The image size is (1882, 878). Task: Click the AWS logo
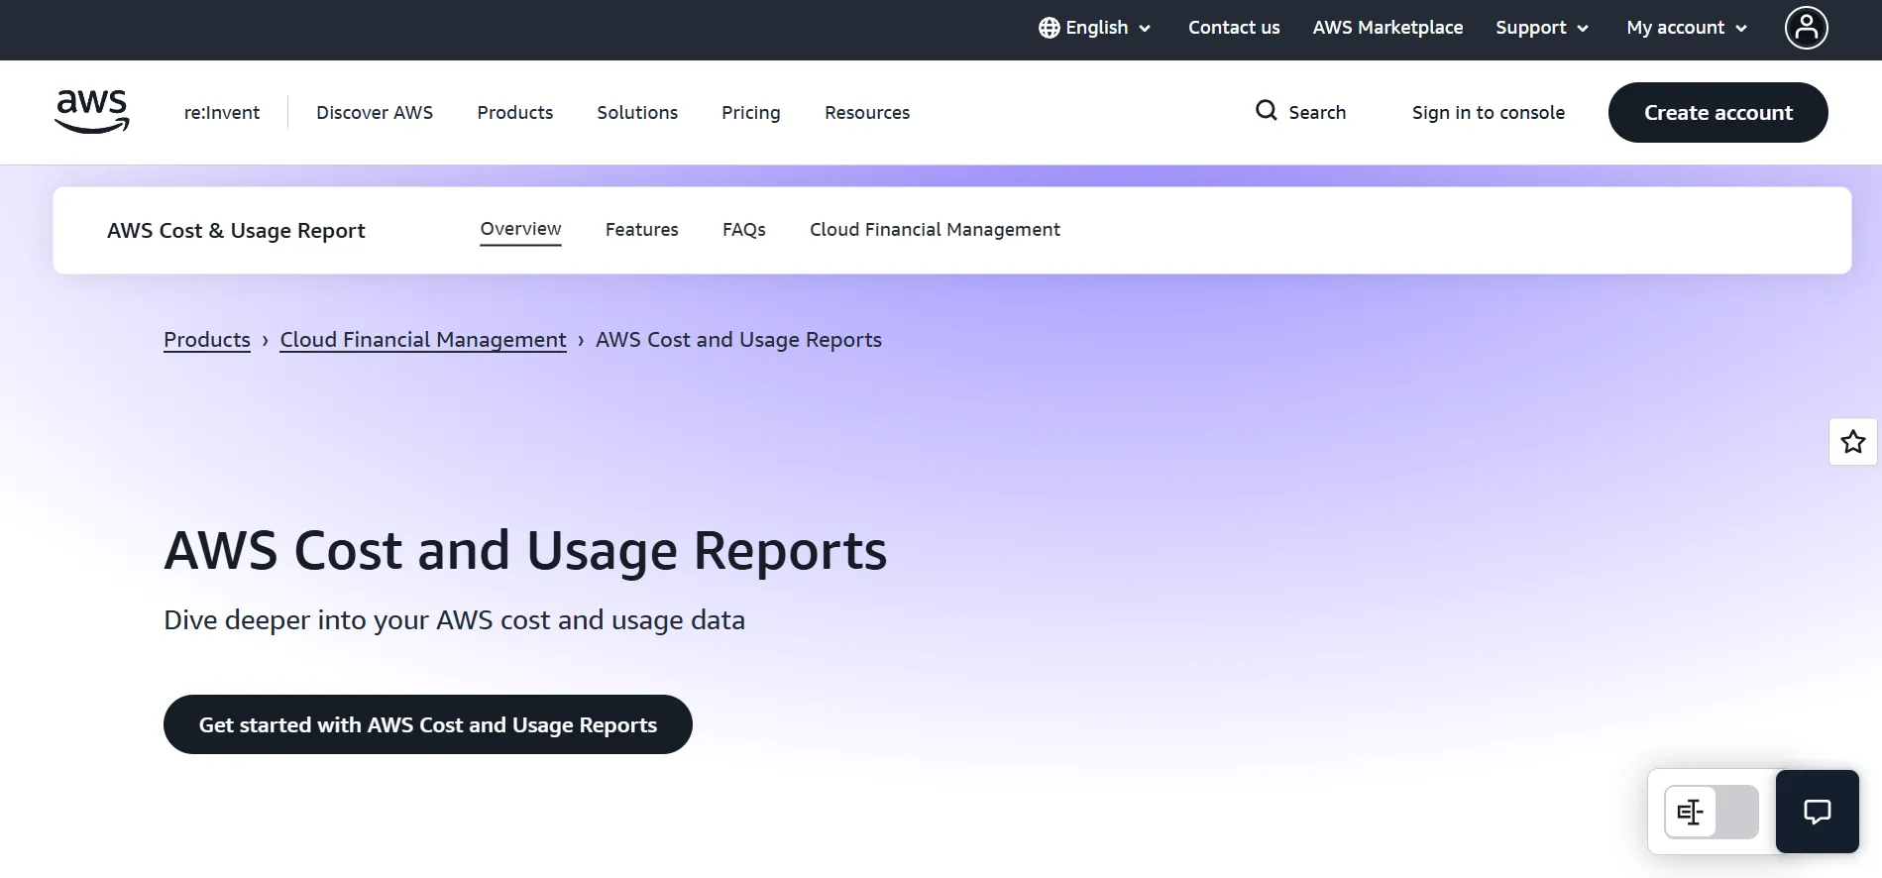click(92, 111)
